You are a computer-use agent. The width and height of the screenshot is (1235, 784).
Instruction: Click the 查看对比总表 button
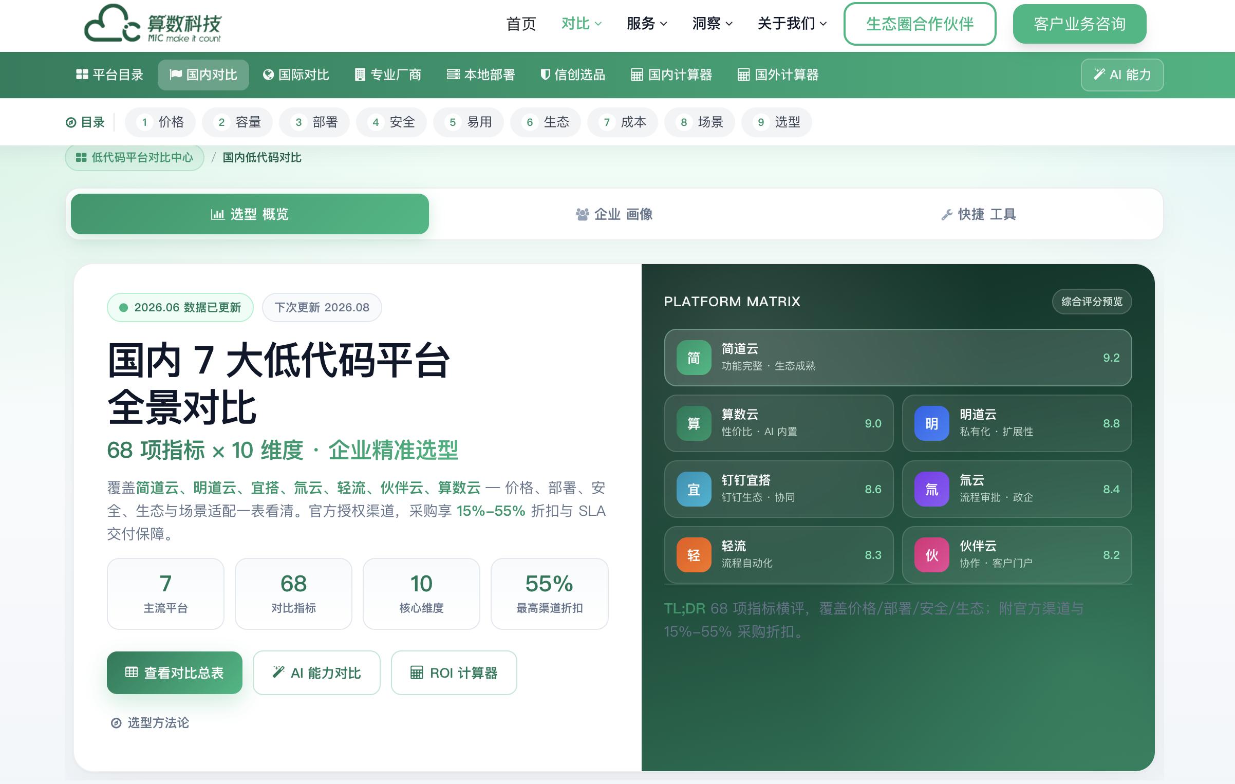point(175,673)
